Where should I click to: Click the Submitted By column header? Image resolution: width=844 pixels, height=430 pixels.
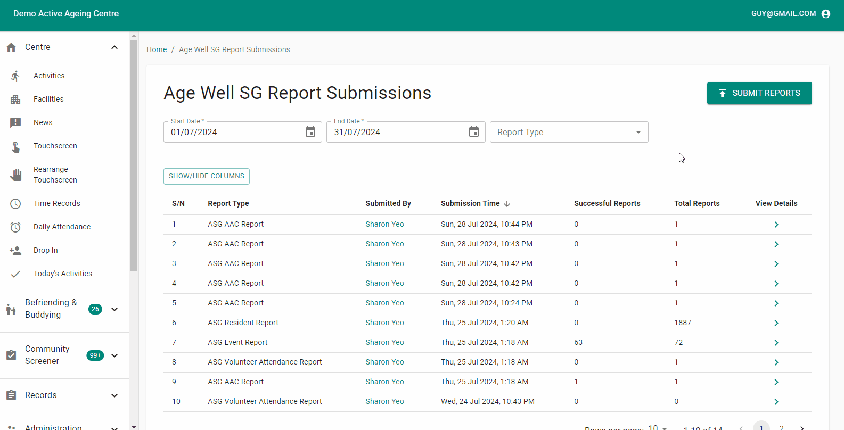click(x=388, y=203)
